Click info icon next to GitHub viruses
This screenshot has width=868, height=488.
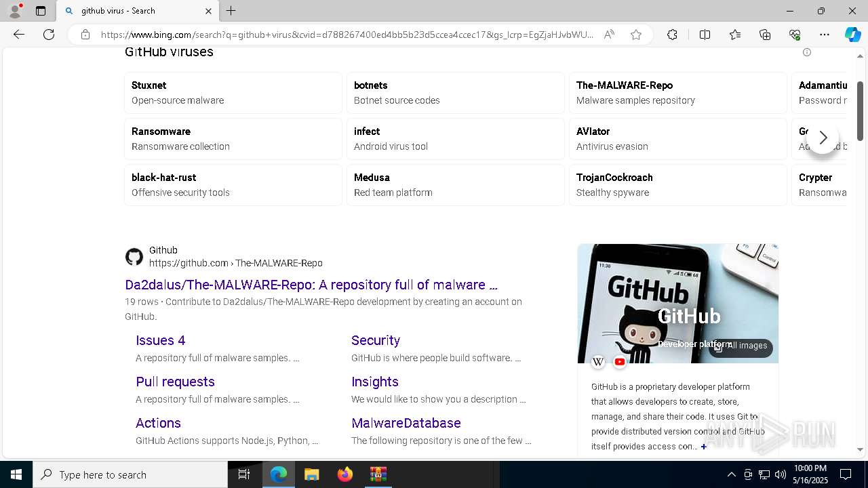[807, 52]
